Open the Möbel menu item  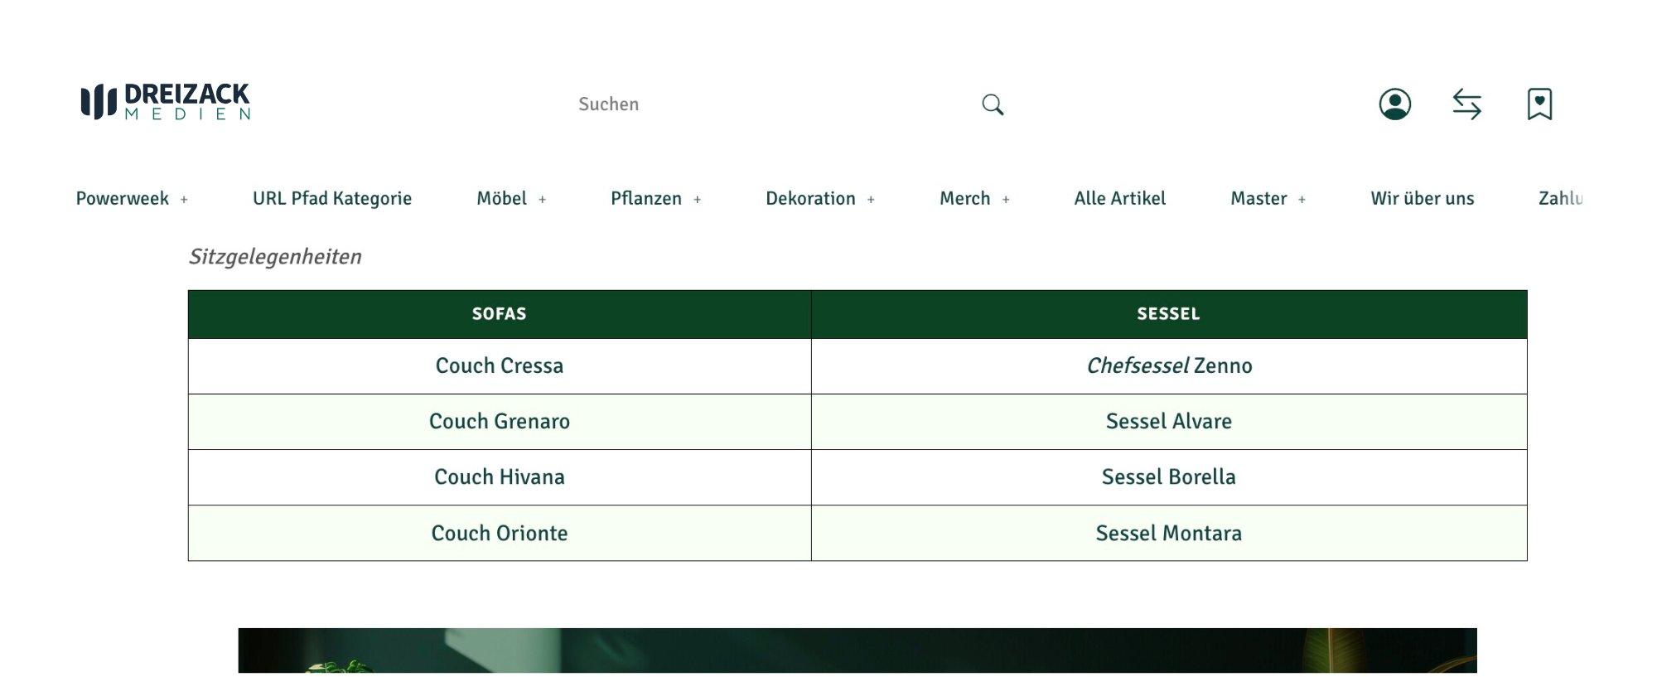point(502,199)
